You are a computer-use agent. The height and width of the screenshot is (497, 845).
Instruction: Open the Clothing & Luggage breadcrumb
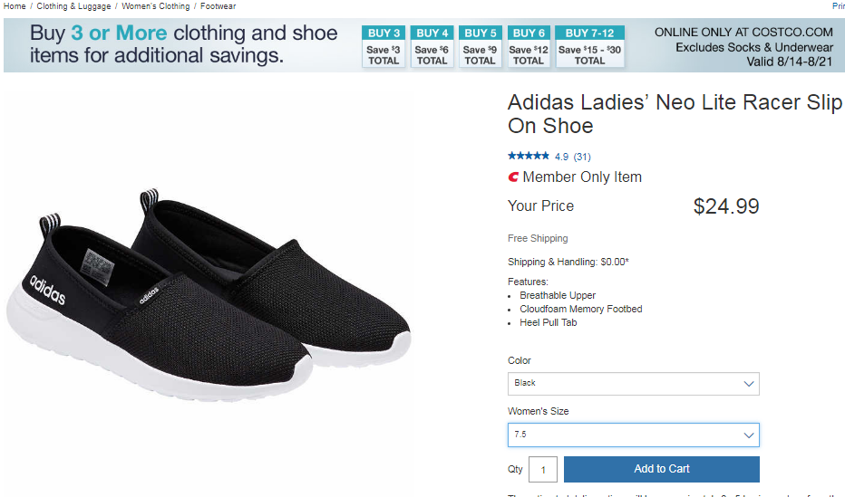[x=73, y=6]
